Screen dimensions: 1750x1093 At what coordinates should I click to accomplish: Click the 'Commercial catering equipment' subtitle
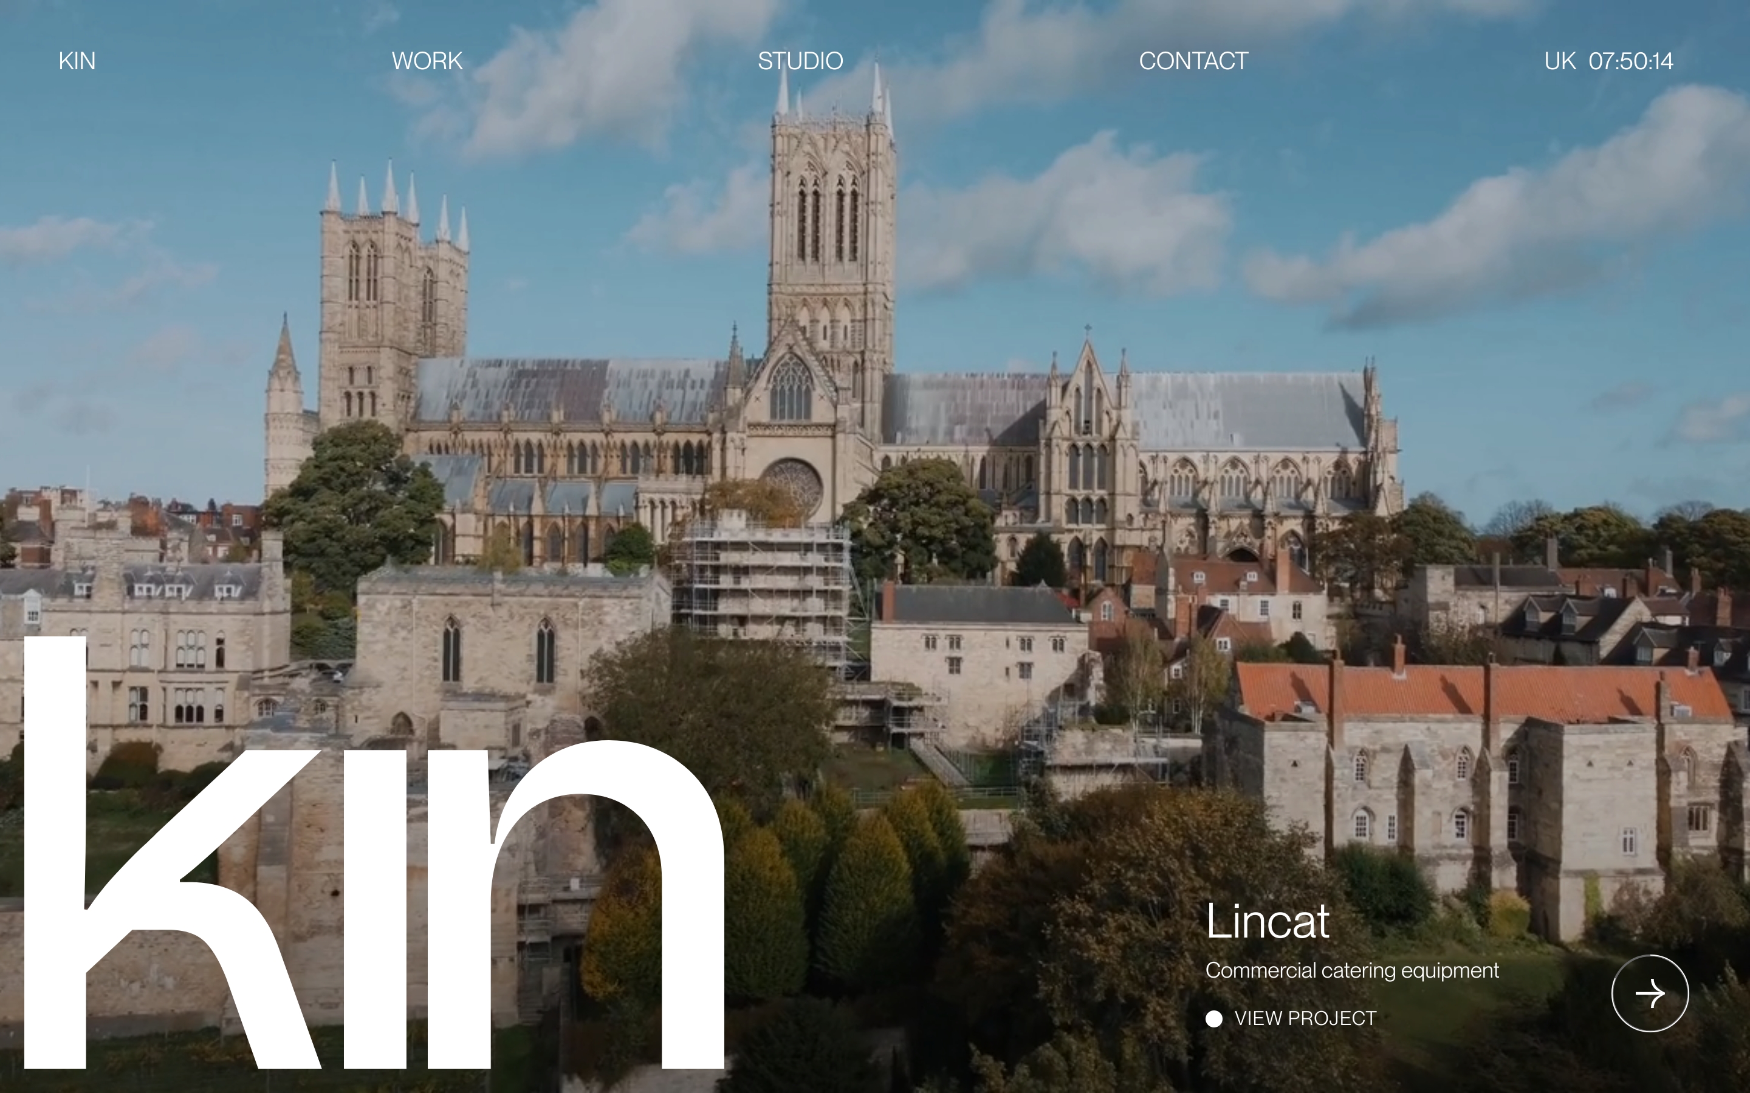coord(1351,971)
